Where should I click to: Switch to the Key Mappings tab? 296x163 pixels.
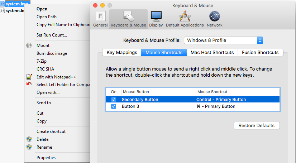coord(122,52)
